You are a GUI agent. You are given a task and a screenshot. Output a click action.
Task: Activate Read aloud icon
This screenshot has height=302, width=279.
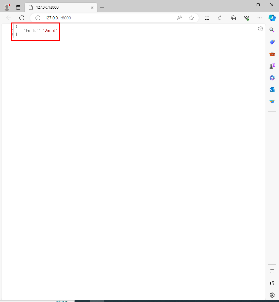[x=179, y=18]
